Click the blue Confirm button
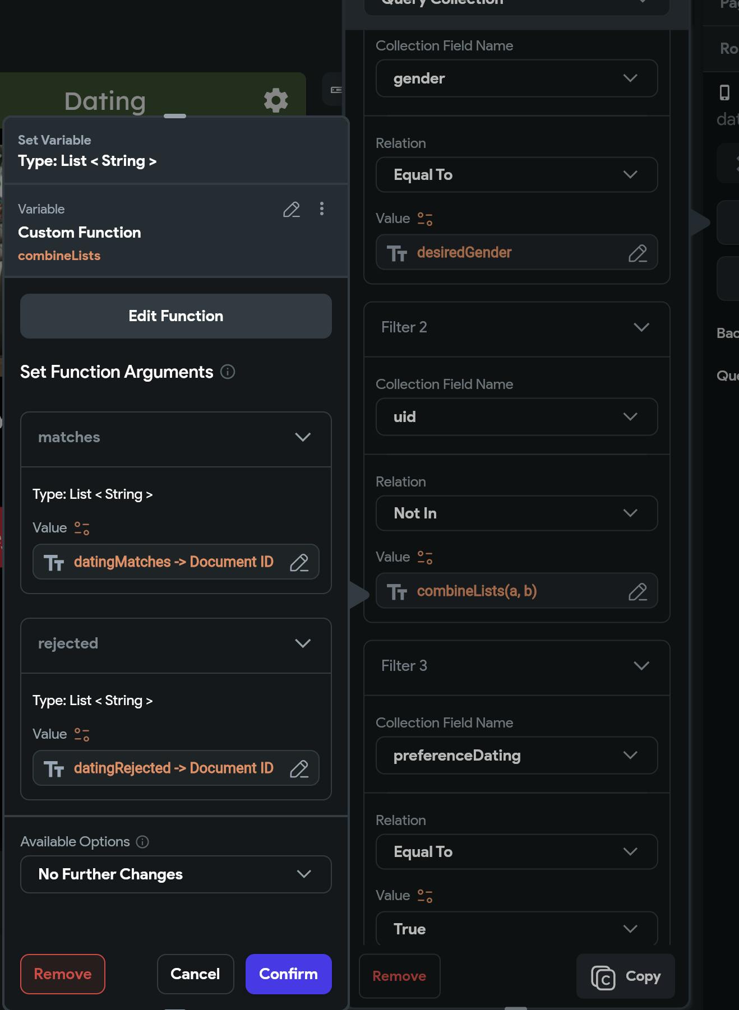Screen dimensions: 739x1010 (288, 974)
